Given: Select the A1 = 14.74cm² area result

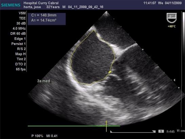Looking at the screenshot, I should (44, 20).
